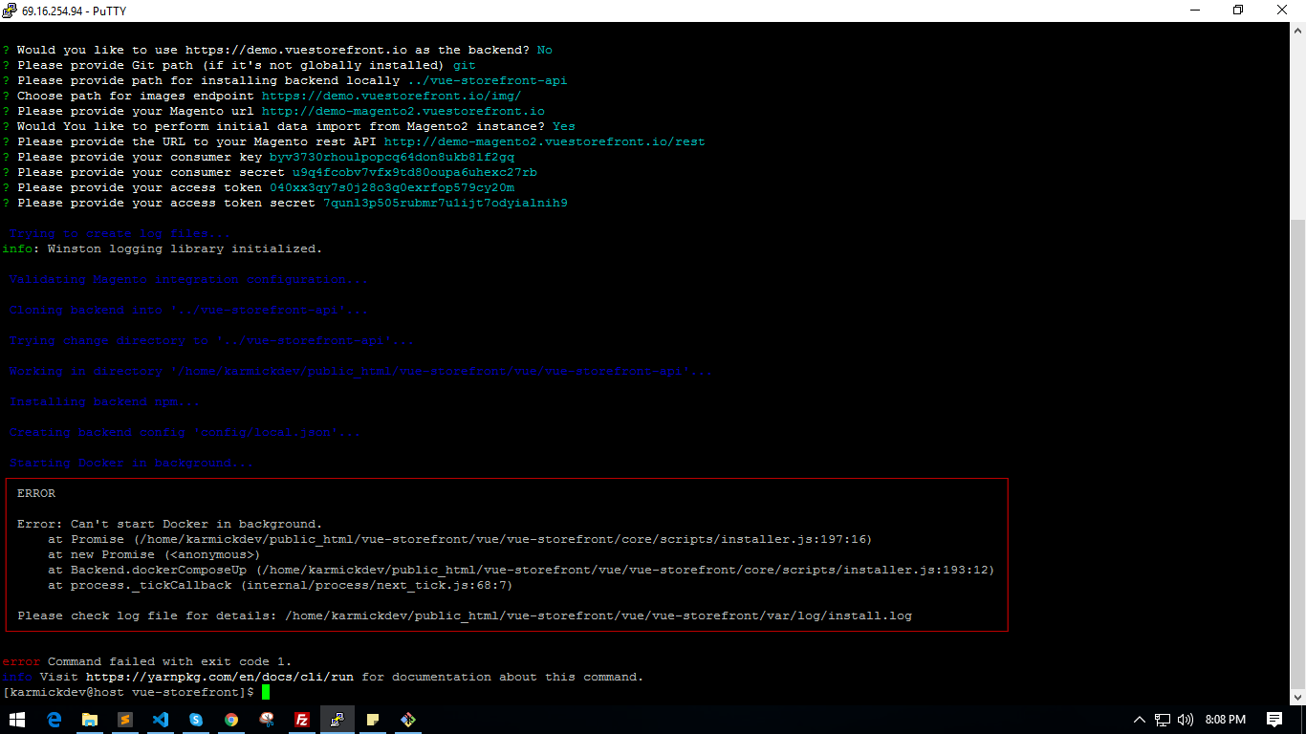Click the 'Cloning backend into' line
The image size is (1306, 734).
(189, 310)
